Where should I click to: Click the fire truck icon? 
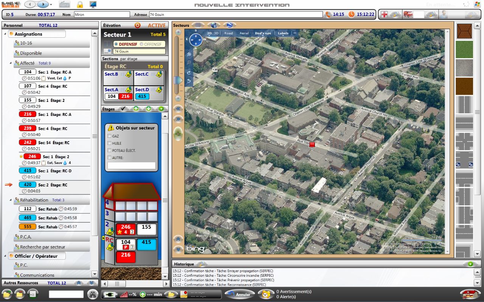point(408,14)
